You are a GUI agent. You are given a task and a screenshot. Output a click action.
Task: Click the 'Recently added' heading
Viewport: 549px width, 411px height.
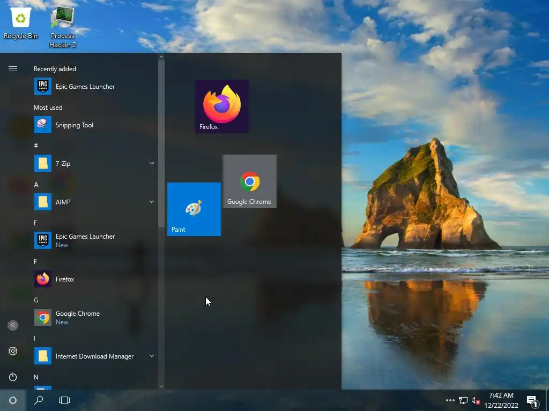click(x=55, y=69)
